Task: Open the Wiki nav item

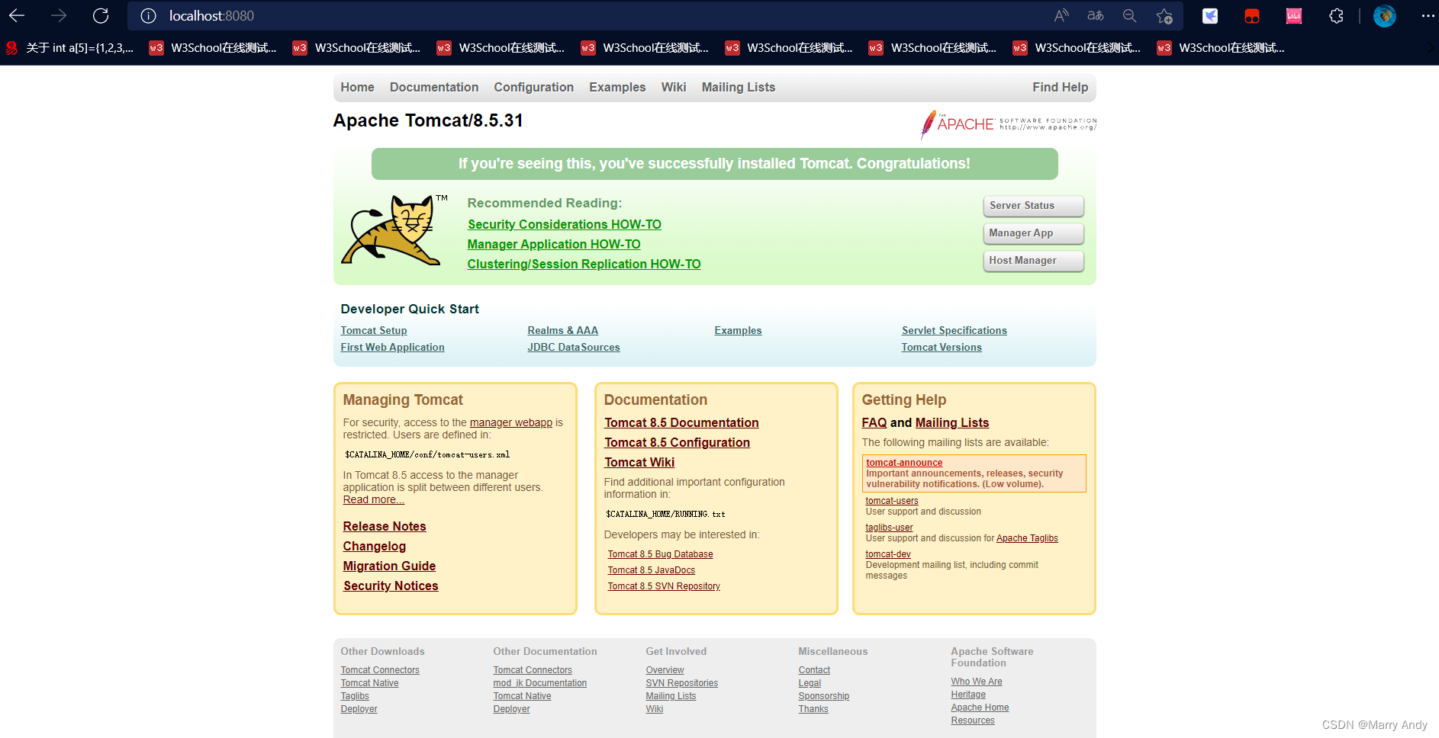Action: tap(674, 88)
